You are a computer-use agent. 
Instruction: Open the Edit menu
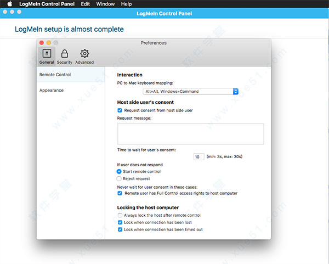[86, 4]
